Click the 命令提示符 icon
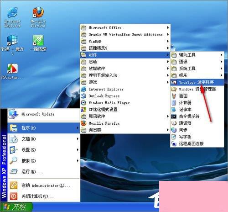 [x=174, y=117]
